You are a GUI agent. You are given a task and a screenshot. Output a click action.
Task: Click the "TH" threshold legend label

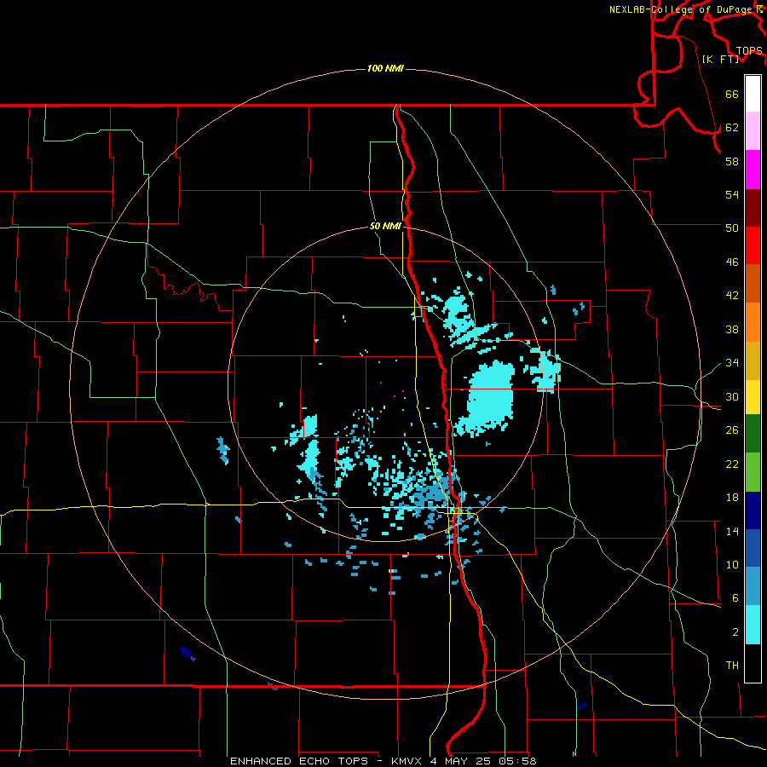(x=732, y=666)
